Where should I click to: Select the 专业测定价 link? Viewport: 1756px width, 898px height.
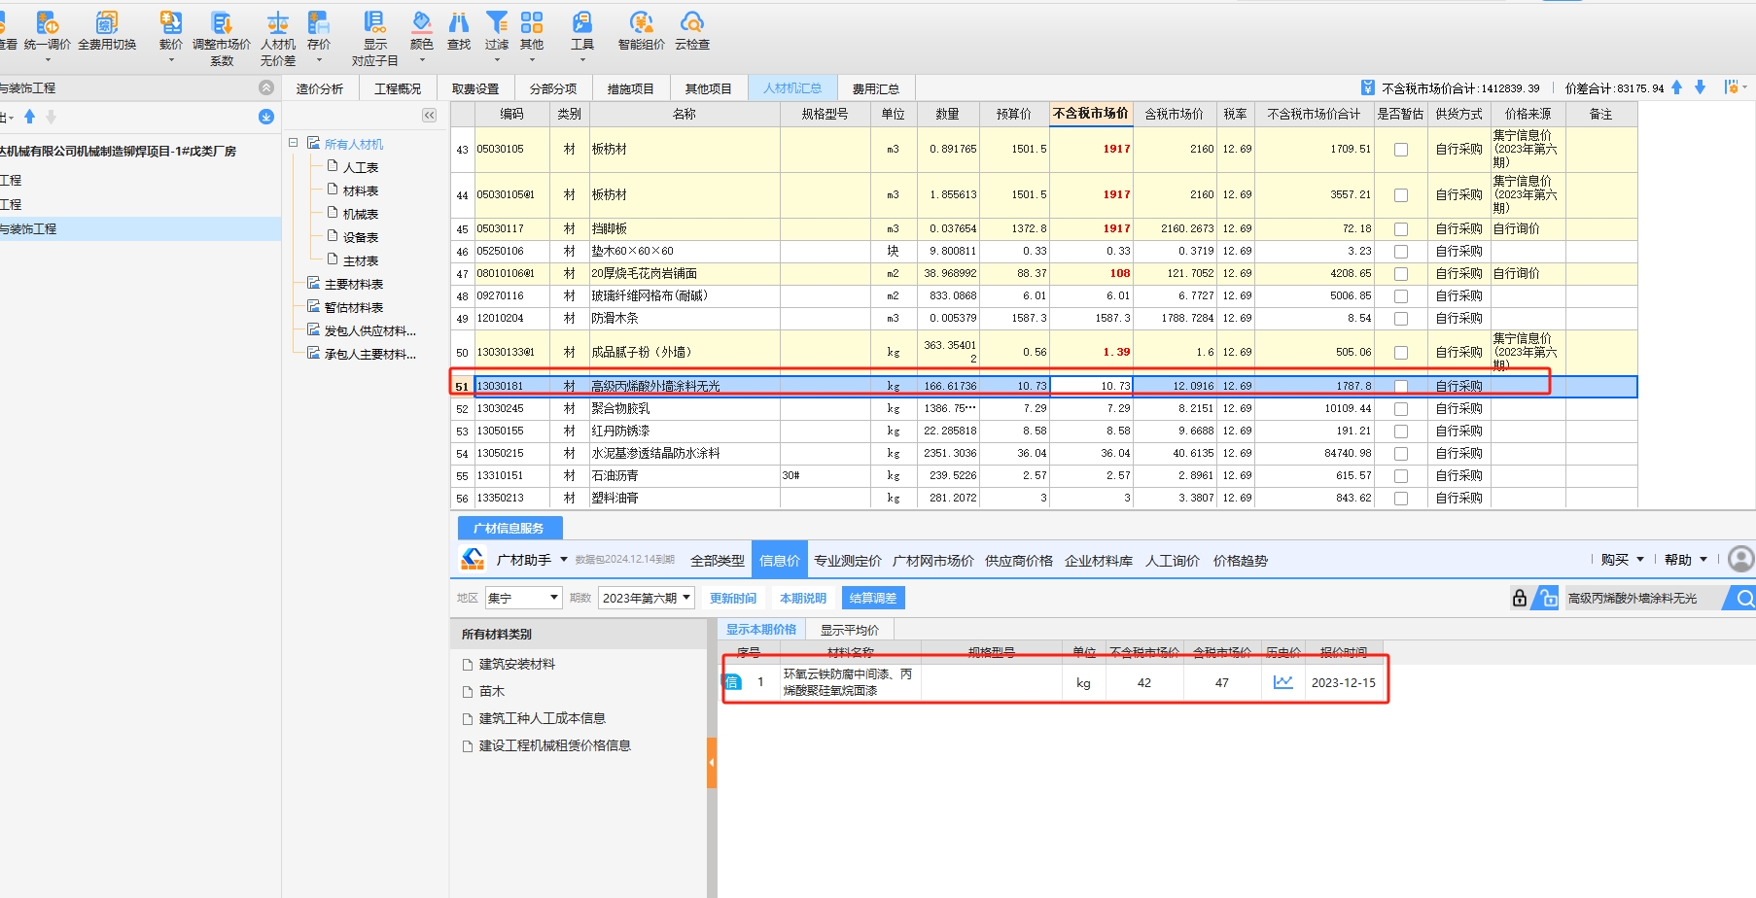click(x=848, y=561)
